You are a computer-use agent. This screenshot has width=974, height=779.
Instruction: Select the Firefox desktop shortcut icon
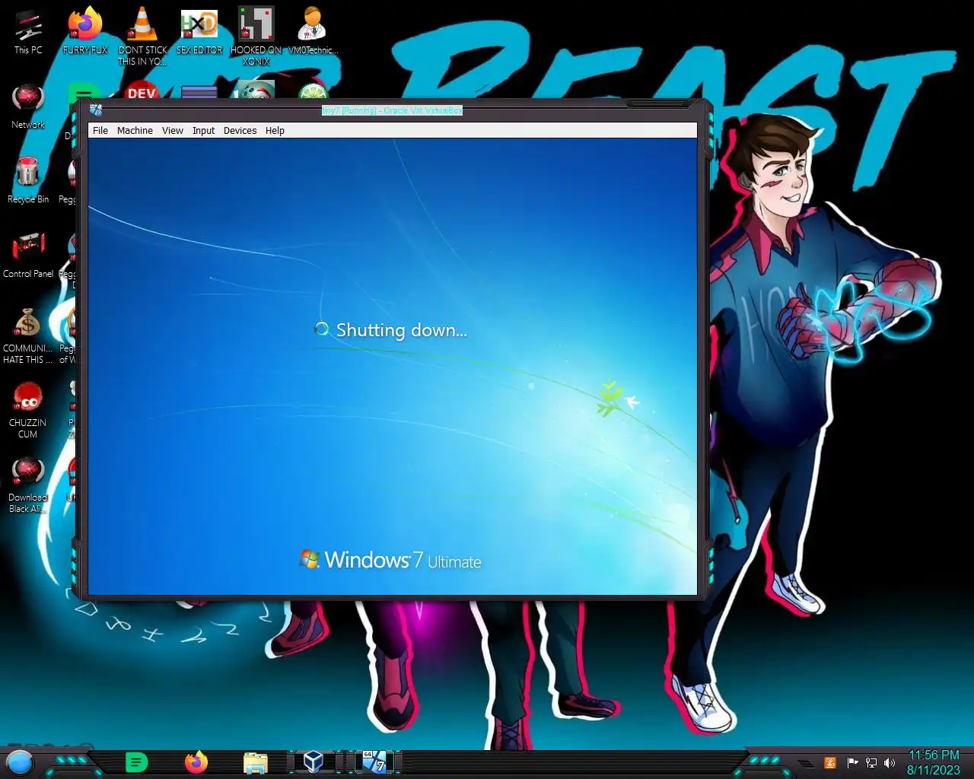tap(85, 32)
